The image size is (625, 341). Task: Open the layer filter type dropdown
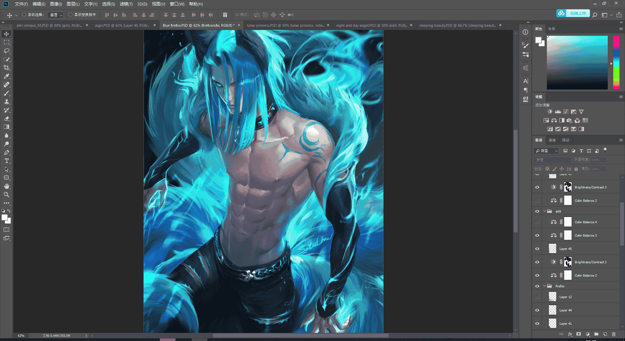coord(546,151)
